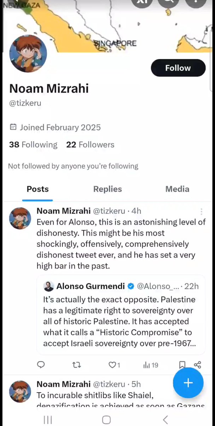Open the Grok icon on profile header

tap(142, 3)
